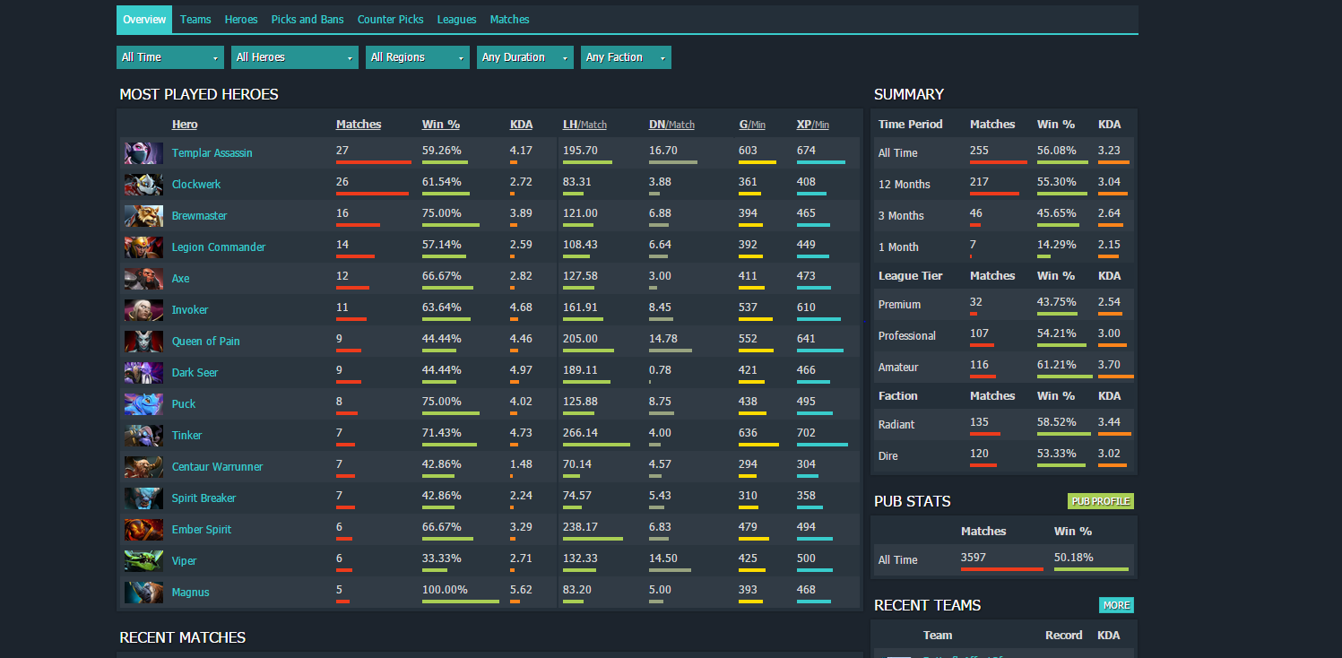Click the Clockwerk hero portrait icon
This screenshot has height=658, width=1342.
point(143,185)
